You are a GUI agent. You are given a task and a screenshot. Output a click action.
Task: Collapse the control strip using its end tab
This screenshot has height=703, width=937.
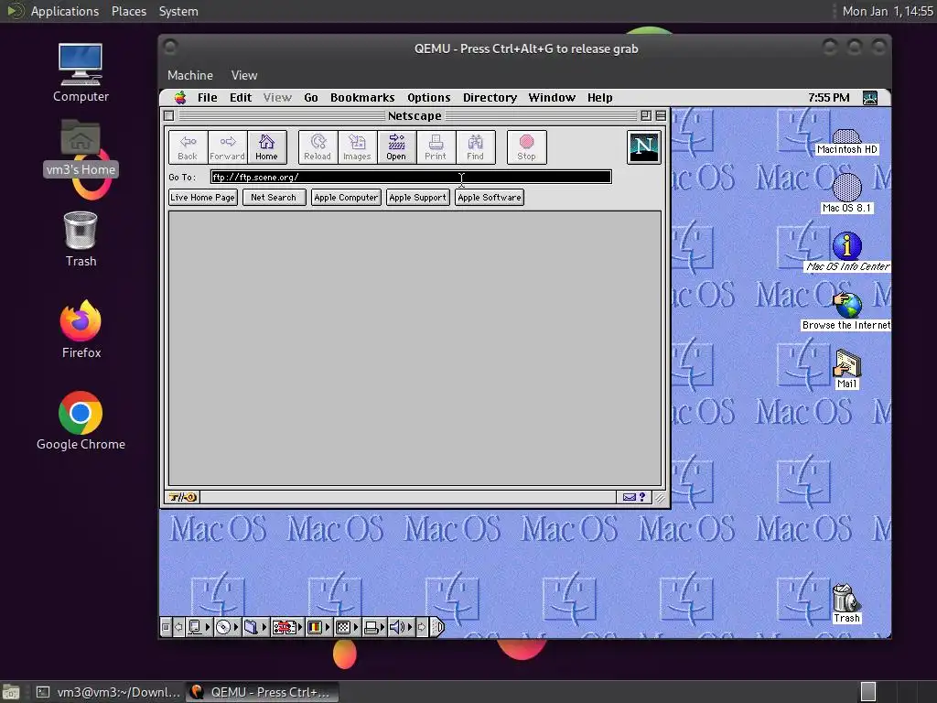pyautogui.click(x=437, y=627)
